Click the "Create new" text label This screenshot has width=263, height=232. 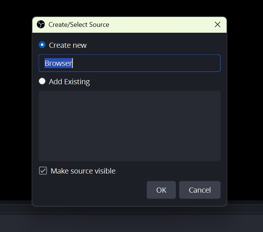68,45
